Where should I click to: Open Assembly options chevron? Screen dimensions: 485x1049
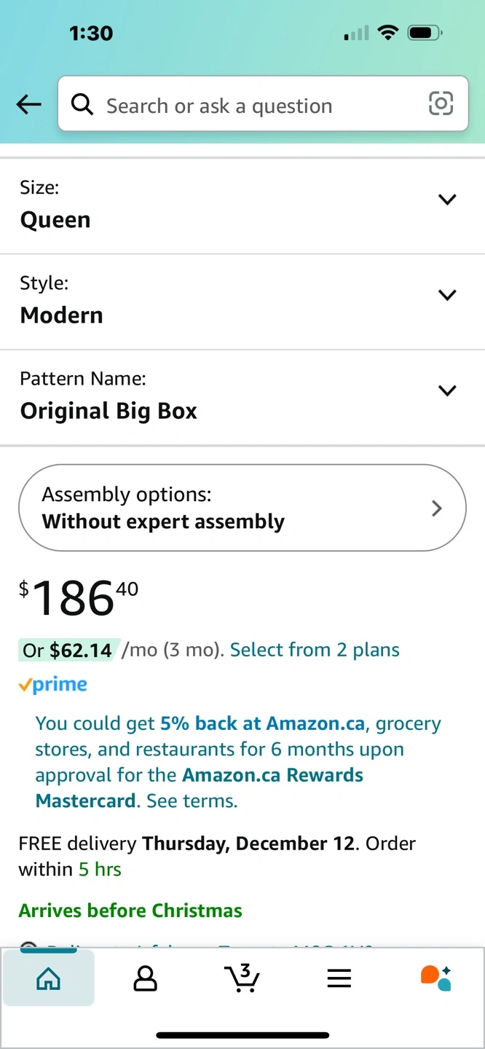pyautogui.click(x=437, y=508)
